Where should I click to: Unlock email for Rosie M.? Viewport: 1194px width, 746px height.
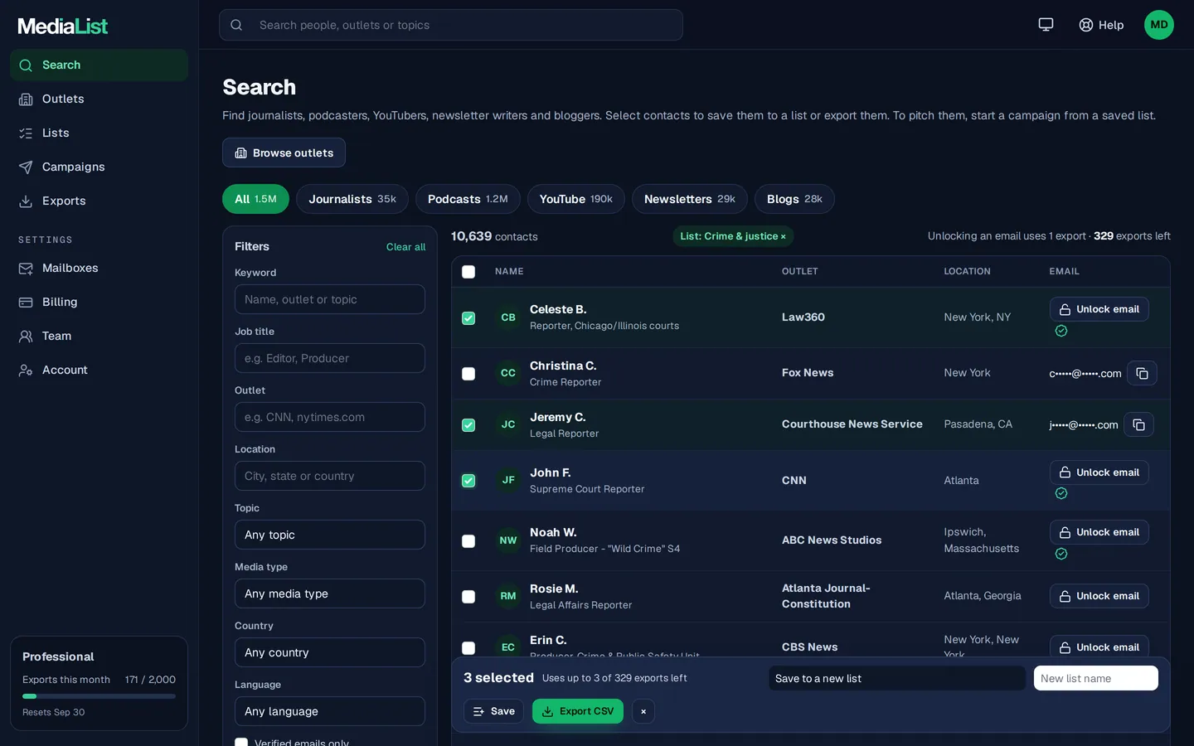[1099, 596]
